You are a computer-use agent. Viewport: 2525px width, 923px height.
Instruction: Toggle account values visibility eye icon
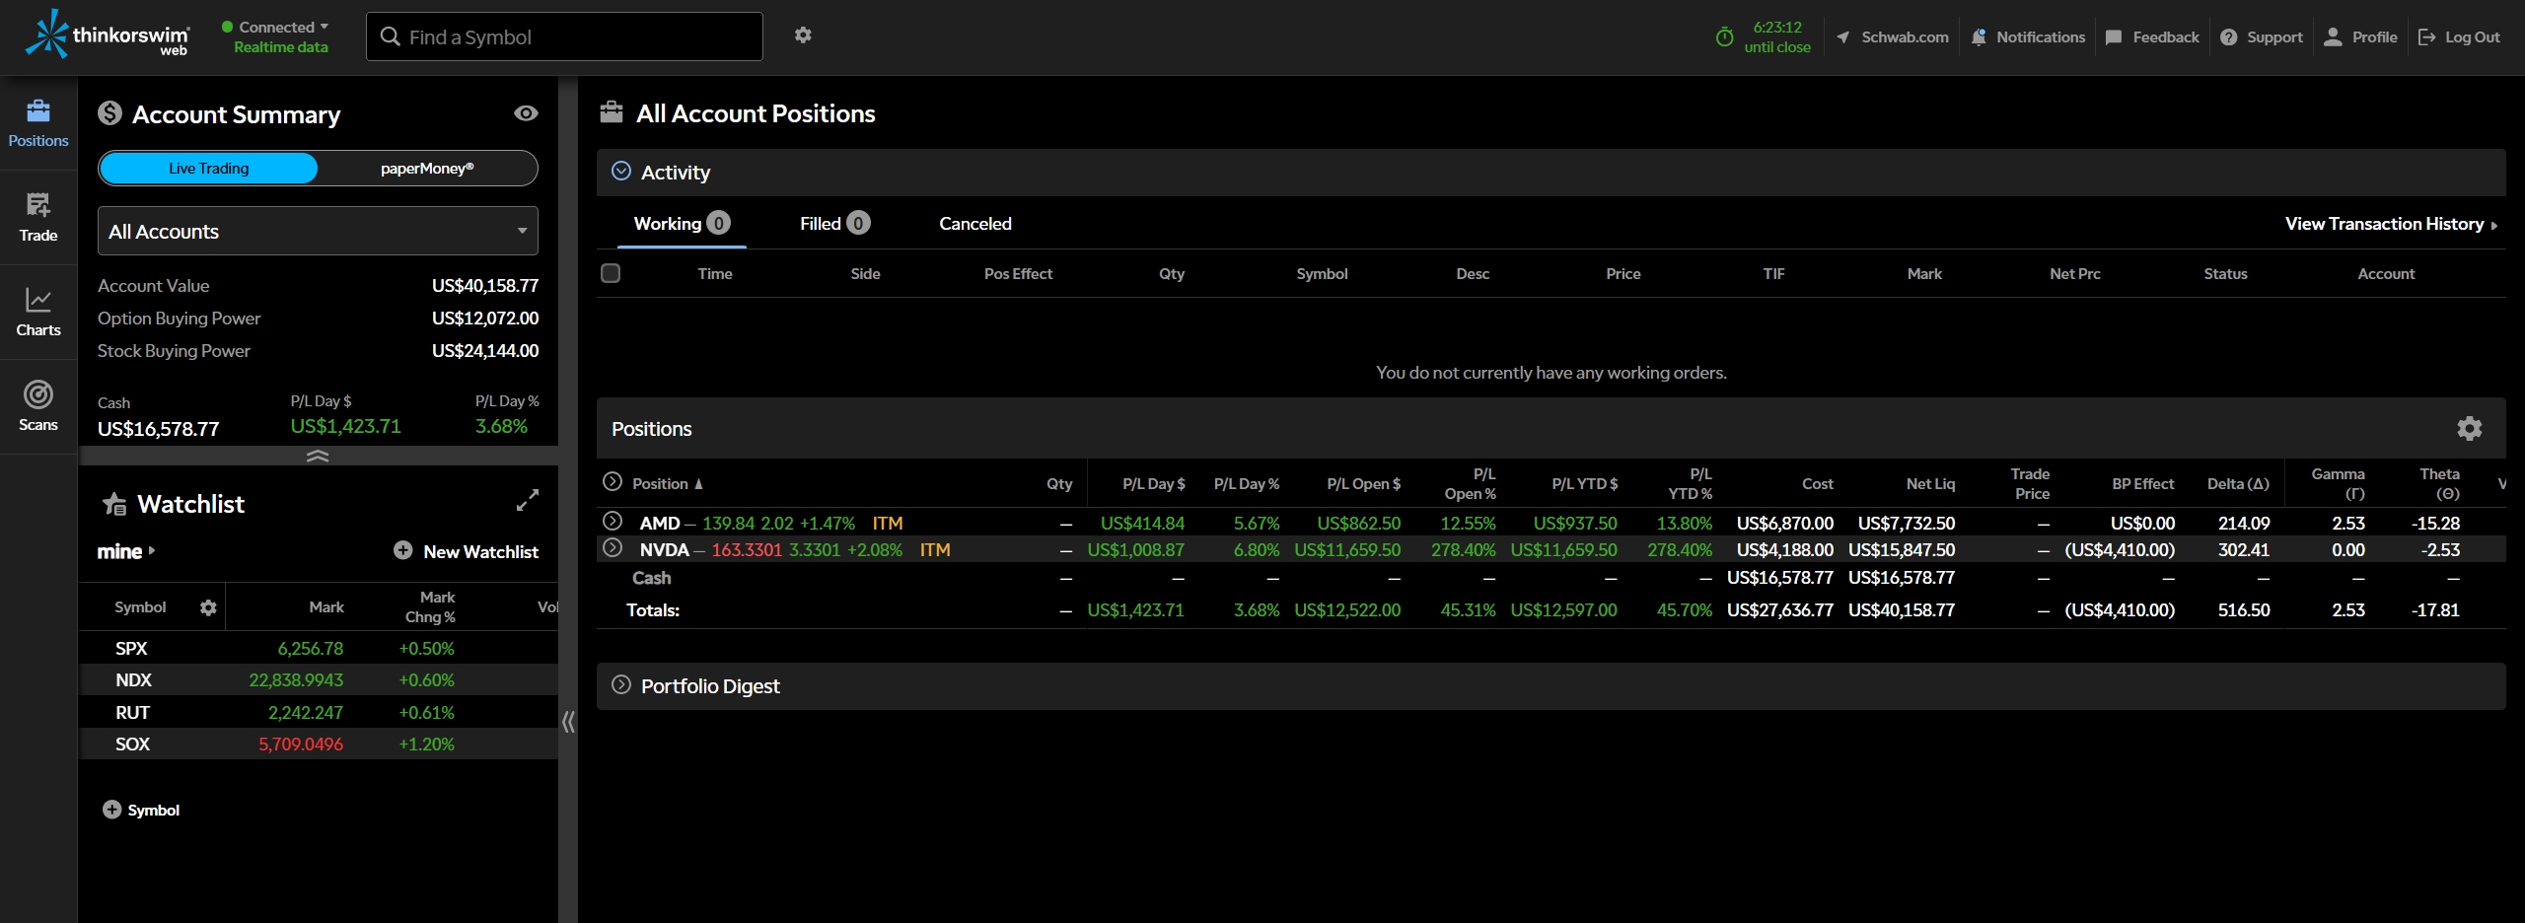[x=526, y=113]
